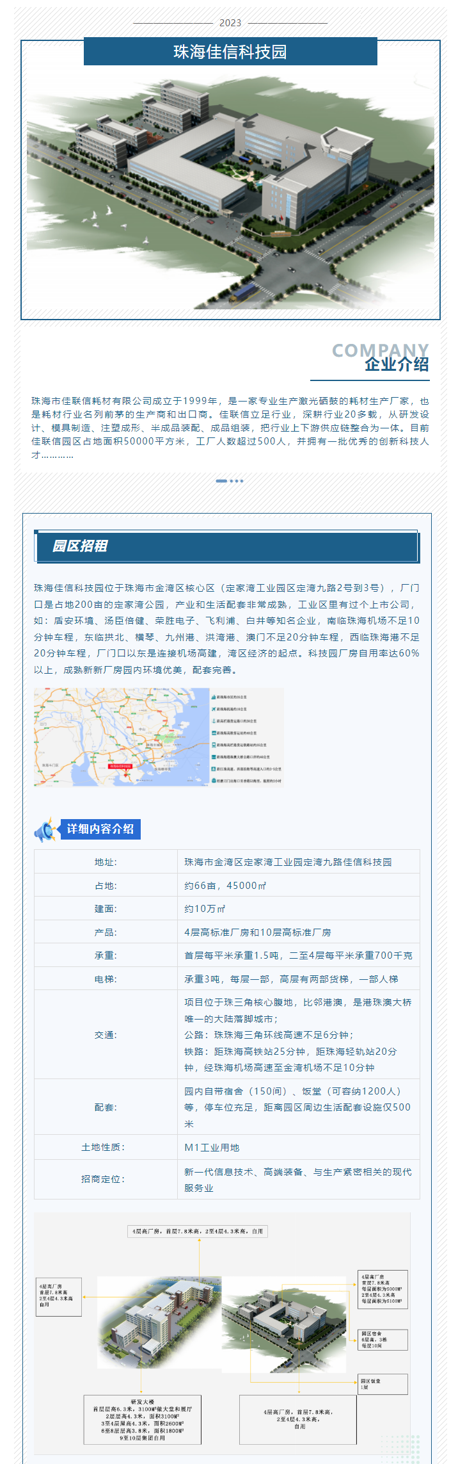
Task: Click the value M1工业用地
Action: pos(212,1148)
